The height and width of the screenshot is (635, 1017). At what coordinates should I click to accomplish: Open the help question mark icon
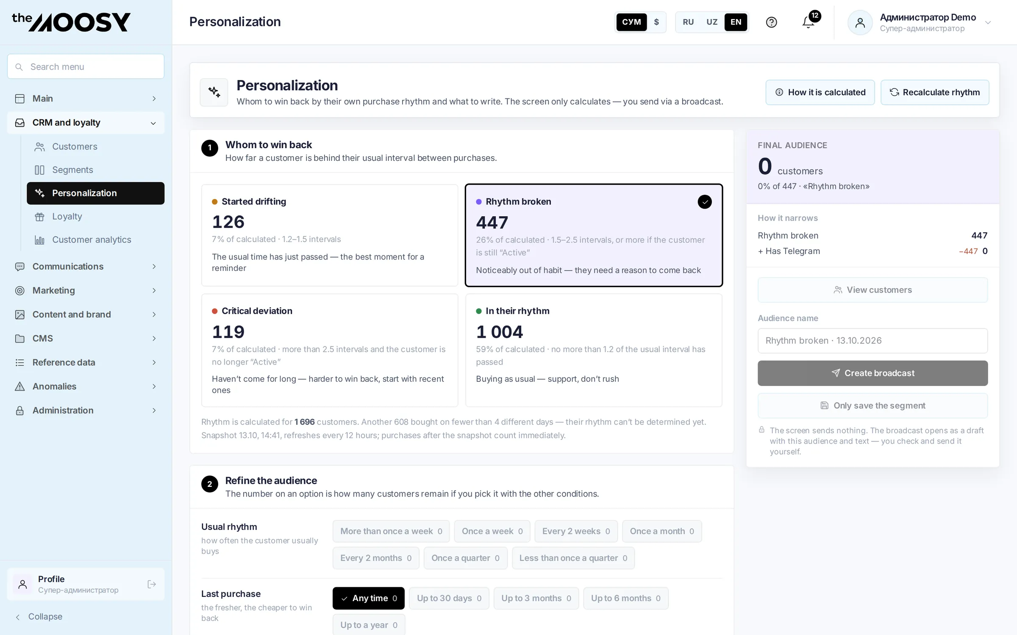(x=771, y=22)
